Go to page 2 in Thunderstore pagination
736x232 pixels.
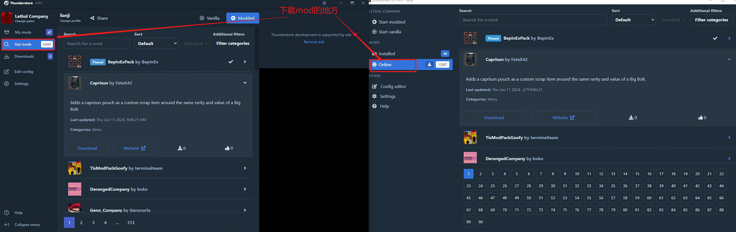[x=81, y=223]
